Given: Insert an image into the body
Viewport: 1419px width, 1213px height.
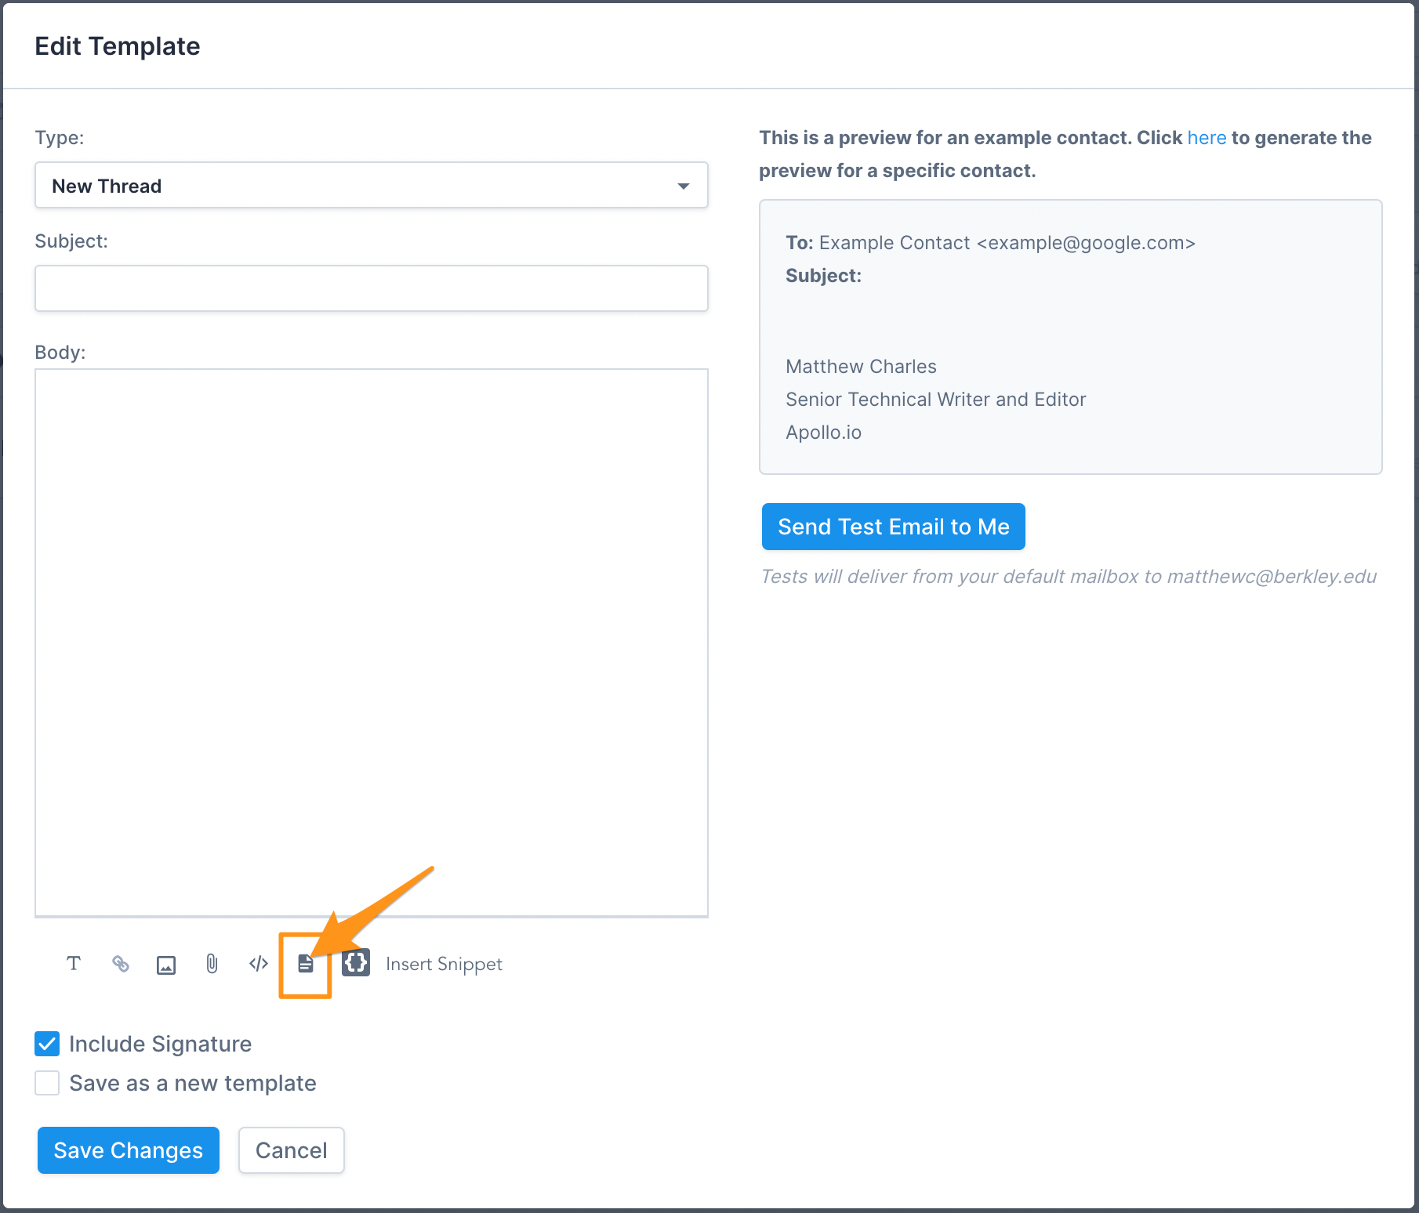Looking at the screenshot, I should pos(166,965).
